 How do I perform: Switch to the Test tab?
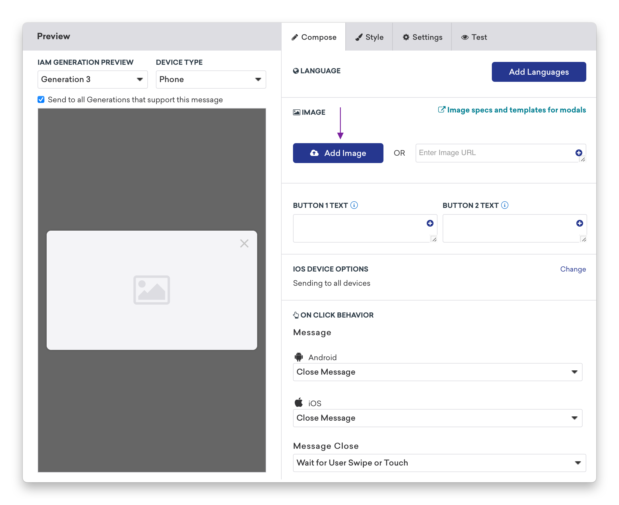(474, 37)
